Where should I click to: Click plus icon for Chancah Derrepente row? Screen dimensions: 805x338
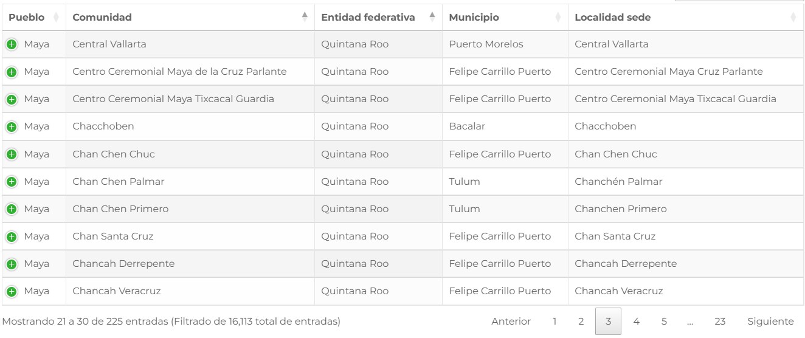click(x=12, y=264)
